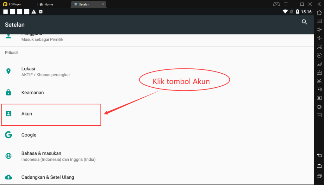Switch to the Home tab
The height and width of the screenshot is (185, 324).
46,4
